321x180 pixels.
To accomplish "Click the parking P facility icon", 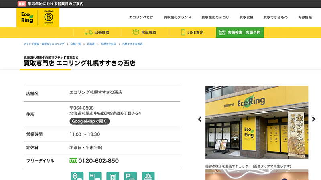I will pyautogui.click(x=130, y=176).
